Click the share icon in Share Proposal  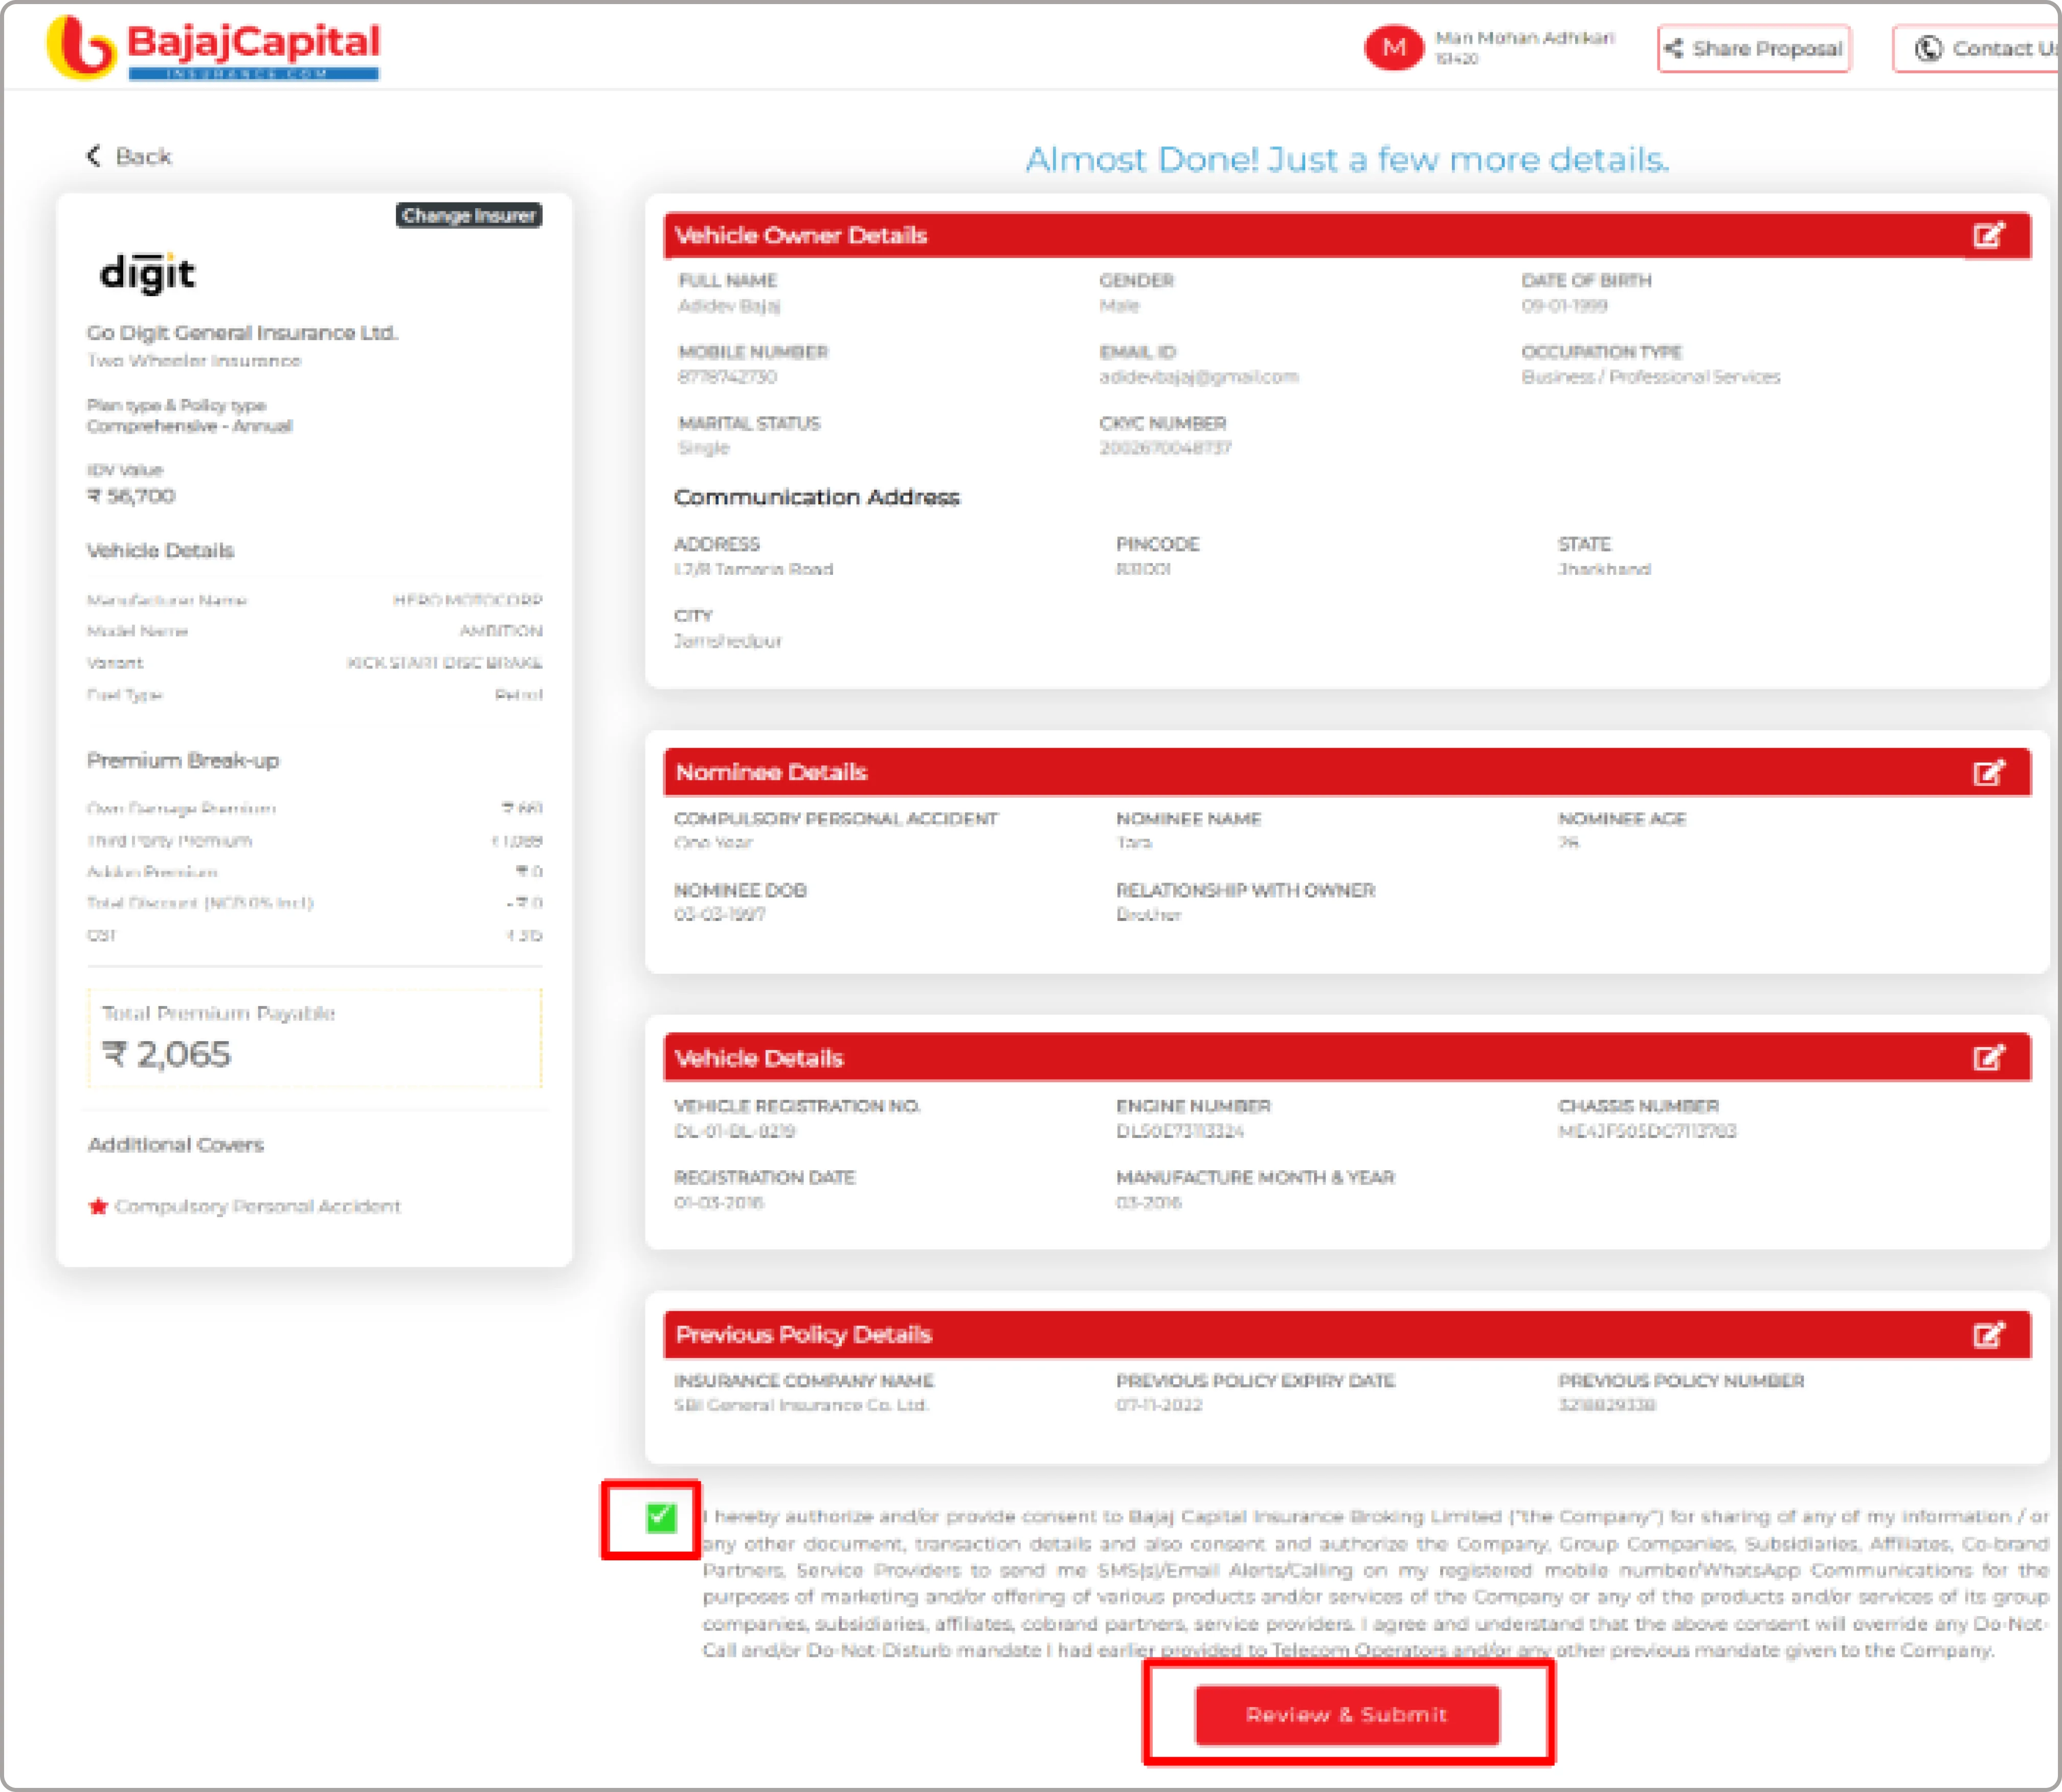(1675, 49)
